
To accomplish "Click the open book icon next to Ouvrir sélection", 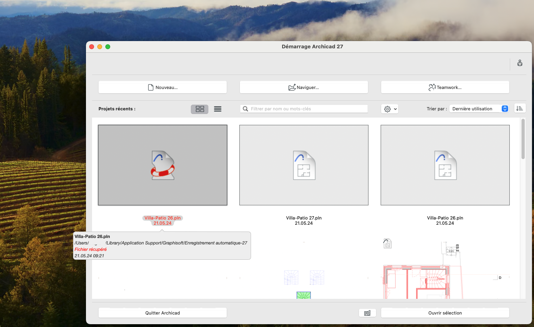I will pyautogui.click(x=367, y=313).
